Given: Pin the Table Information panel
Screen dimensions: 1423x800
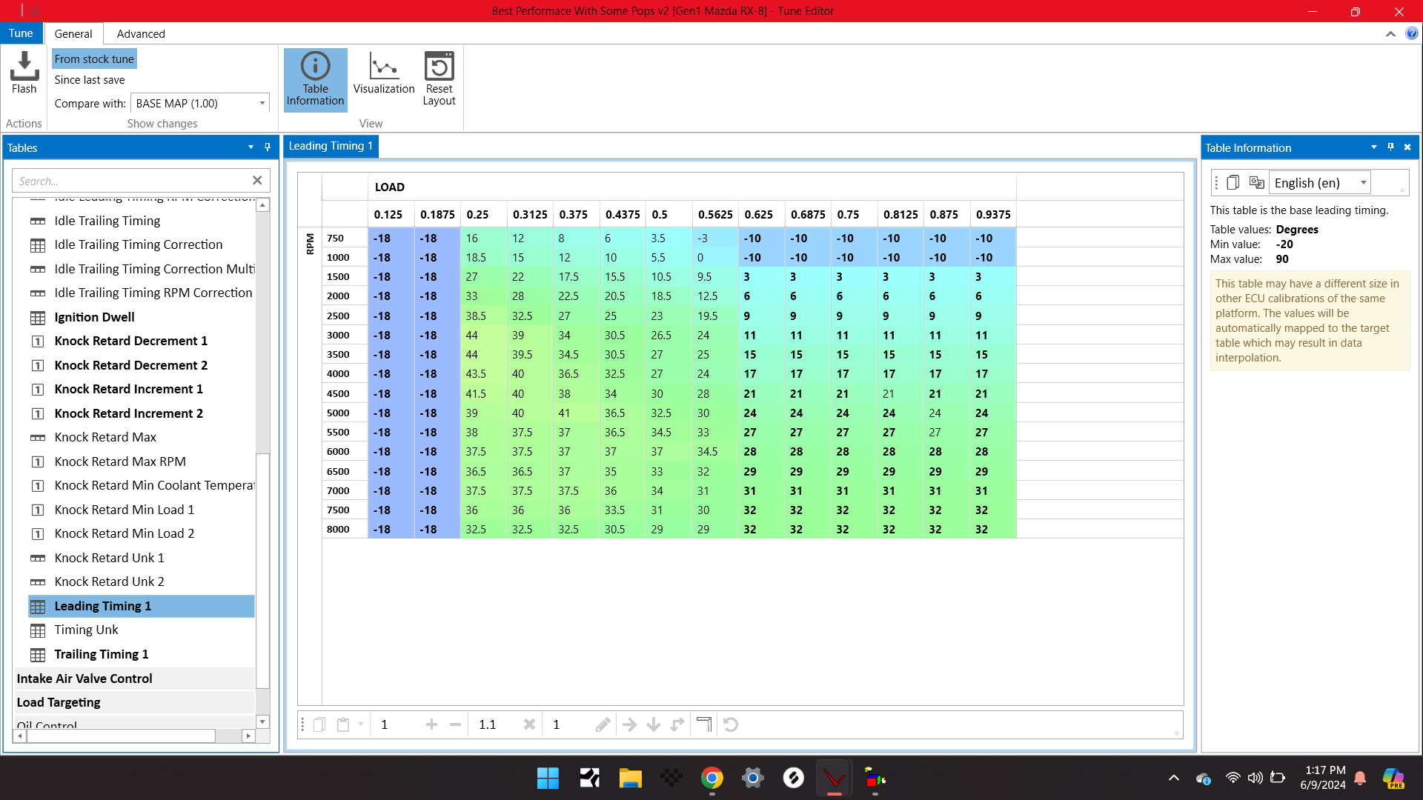Looking at the screenshot, I should [x=1390, y=147].
